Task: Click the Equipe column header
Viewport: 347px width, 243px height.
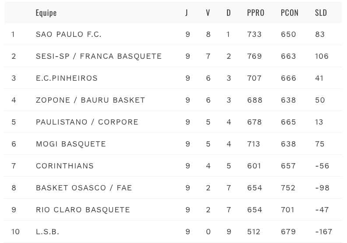Action: click(46, 13)
